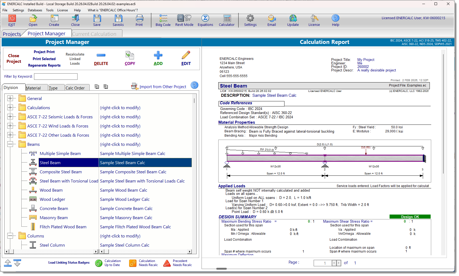The width and height of the screenshot is (459, 276).
Task: Go to previous report page arrow
Action: pyautogui.click(x=334, y=263)
